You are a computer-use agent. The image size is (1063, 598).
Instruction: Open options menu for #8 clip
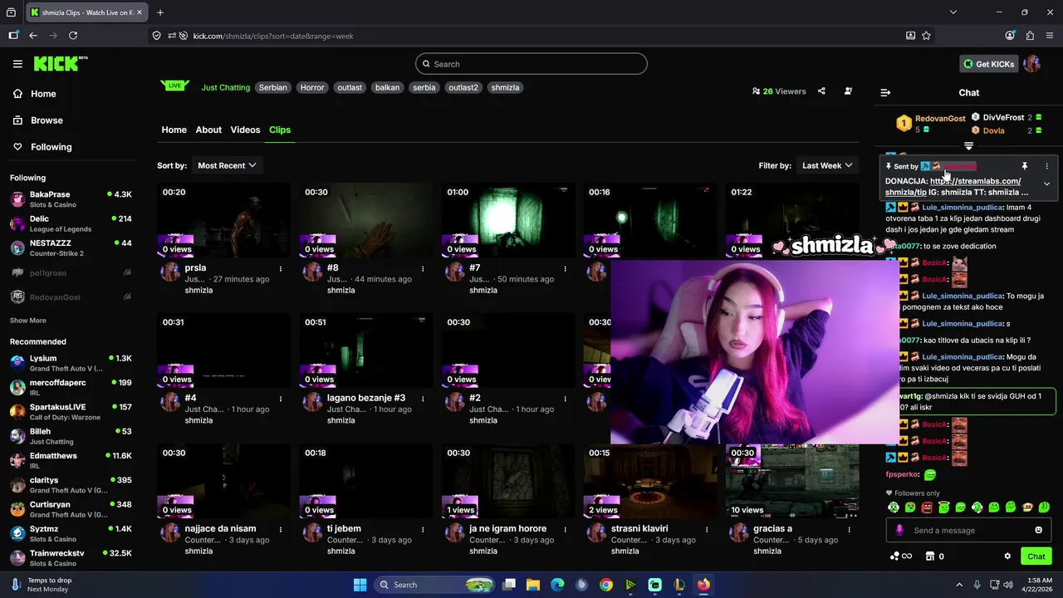click(x=423, y=268)
